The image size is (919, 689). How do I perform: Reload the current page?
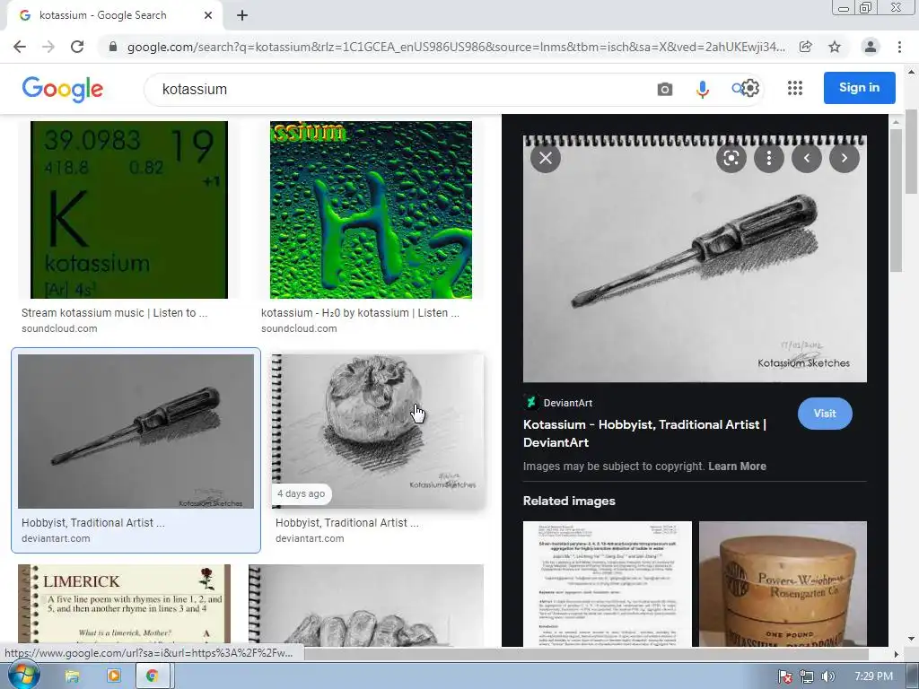click(x=77, y=47)
